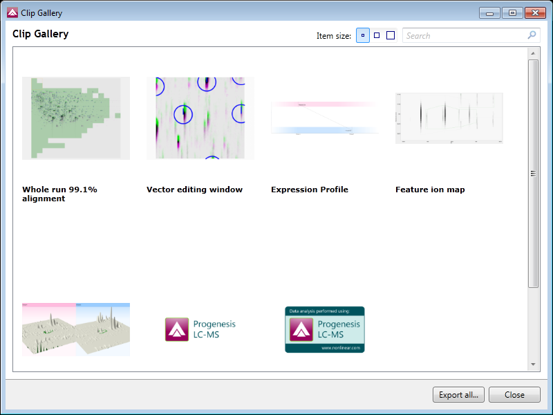Open the Whole run alignment clip thumbnail
This screenshot has width=553, height=415.
click(x=76, y=118)
